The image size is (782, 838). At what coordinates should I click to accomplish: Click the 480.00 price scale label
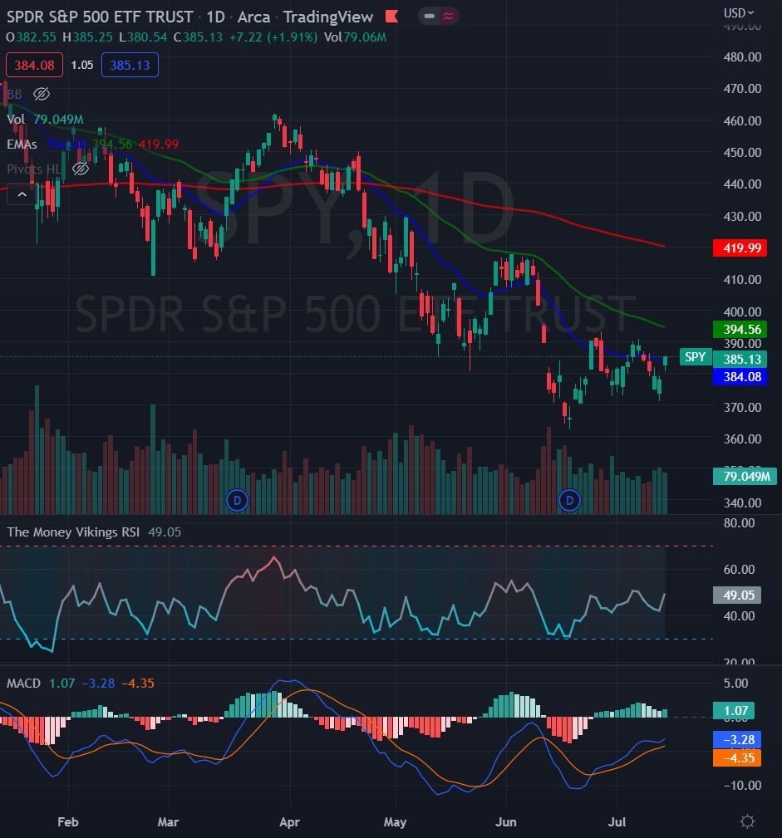click(742, 57)
